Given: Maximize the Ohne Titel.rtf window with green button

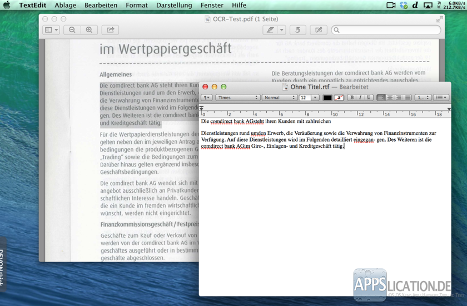Looking at the screenshot, I should click(223, 87).
